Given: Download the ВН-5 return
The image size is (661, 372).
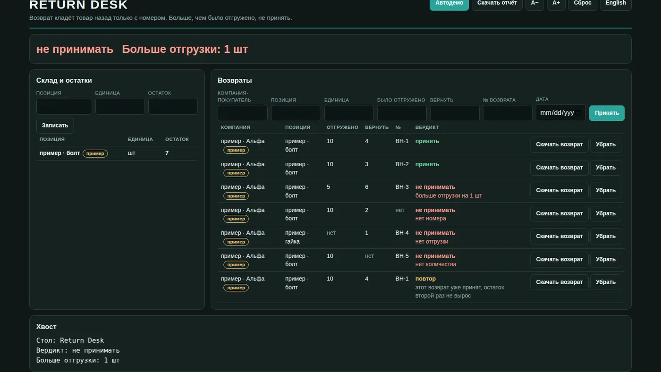Looking at the screenshot, I should [x=559, y=259].
